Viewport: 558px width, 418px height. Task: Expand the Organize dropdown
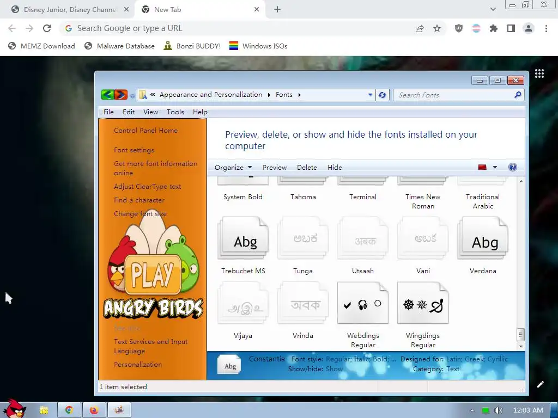(x=233, y=168)
